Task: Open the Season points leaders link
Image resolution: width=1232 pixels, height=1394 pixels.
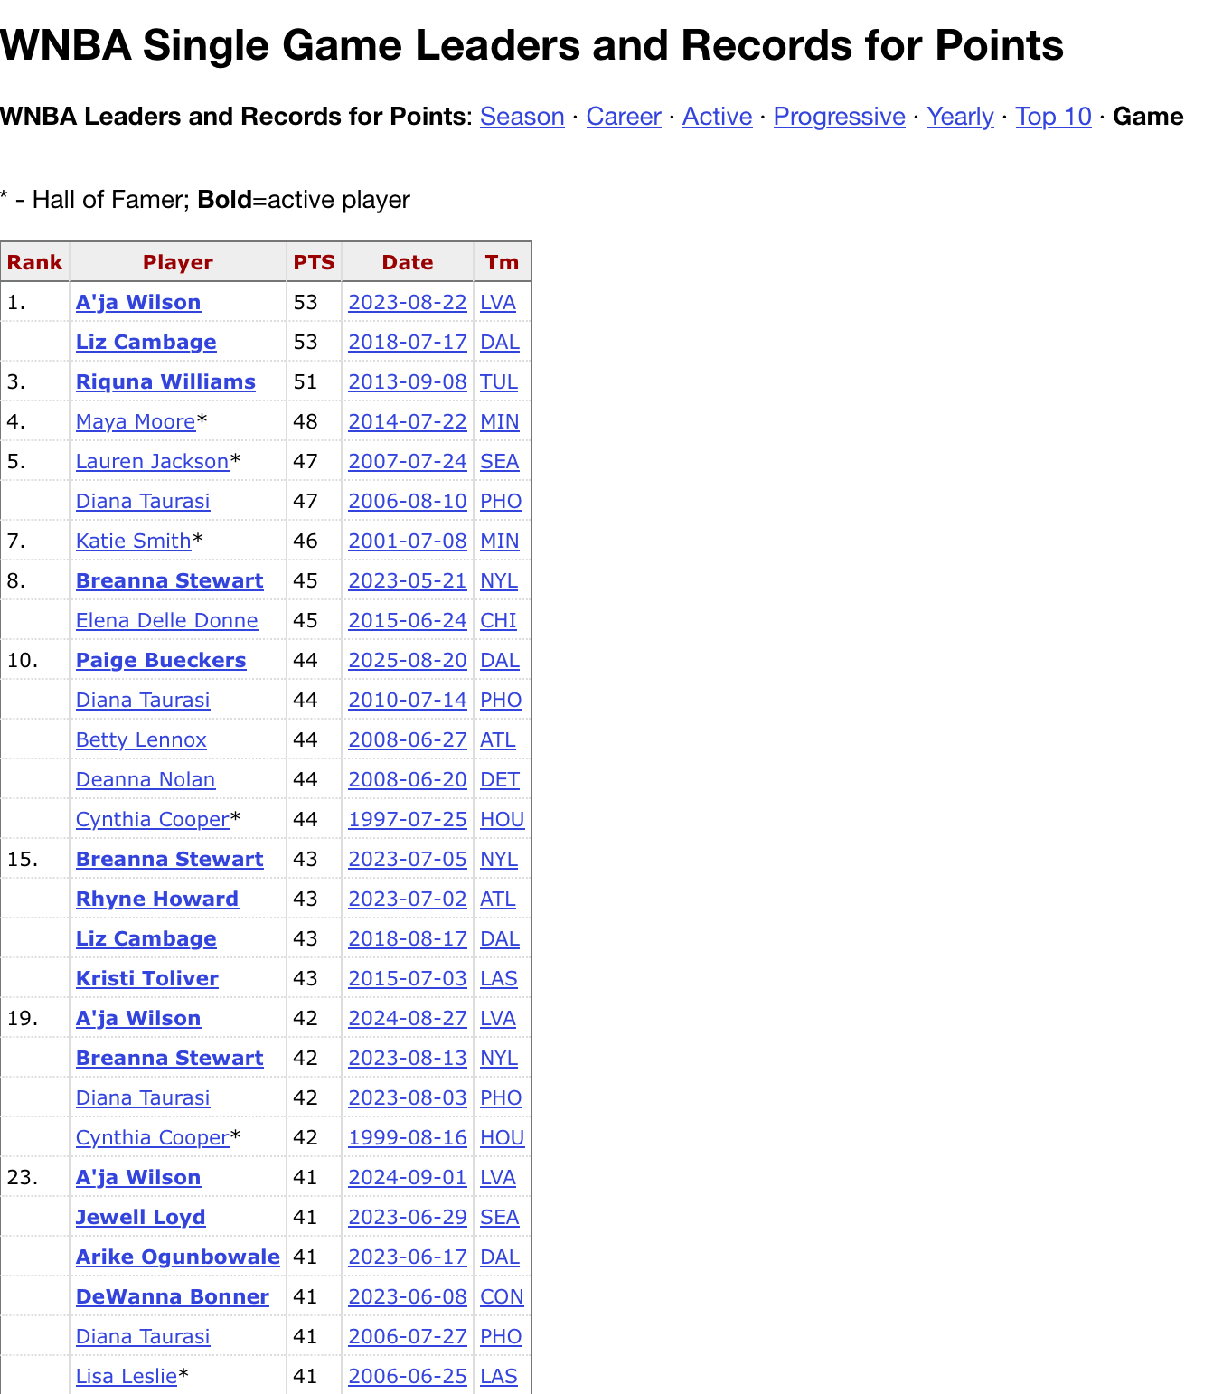Action: 522,117
